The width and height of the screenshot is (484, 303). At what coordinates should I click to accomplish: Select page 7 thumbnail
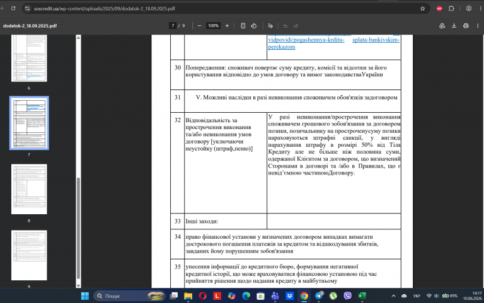pos(29,123)
